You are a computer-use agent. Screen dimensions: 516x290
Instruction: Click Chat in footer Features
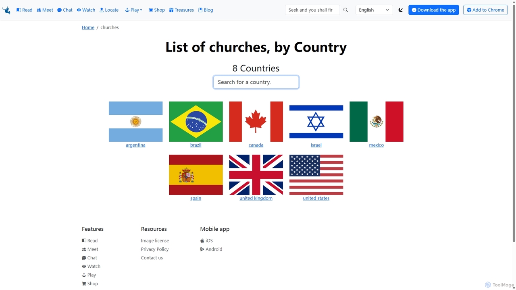tap(89, 258)
